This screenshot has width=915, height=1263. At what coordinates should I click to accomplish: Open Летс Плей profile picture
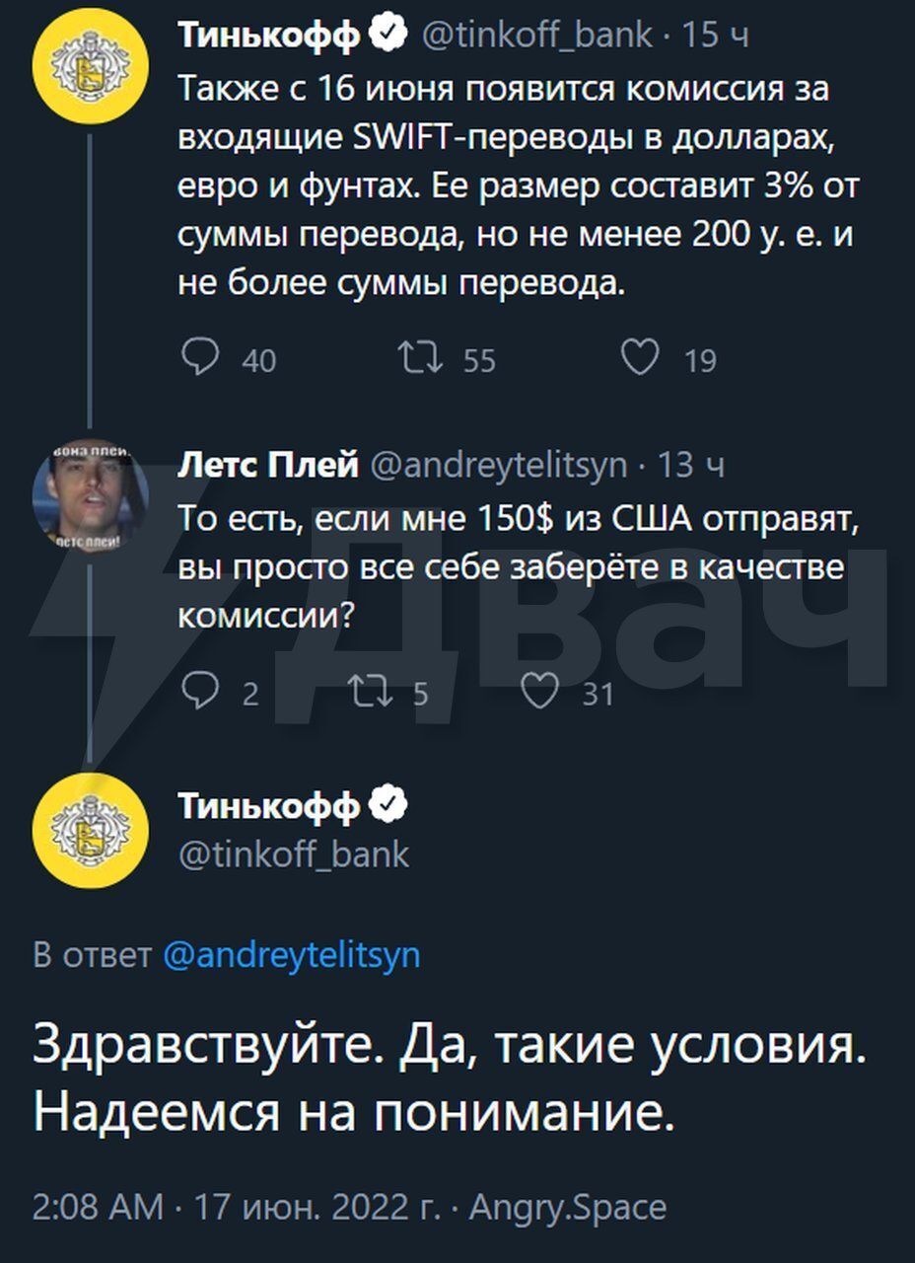click(91, 494)
